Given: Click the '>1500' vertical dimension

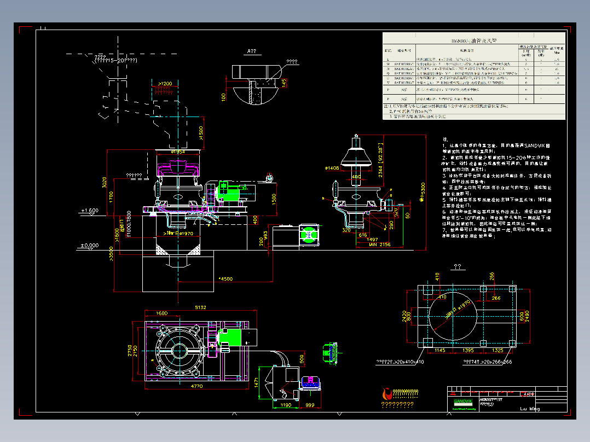Looking at the screenshot, I should coord(200,133).
